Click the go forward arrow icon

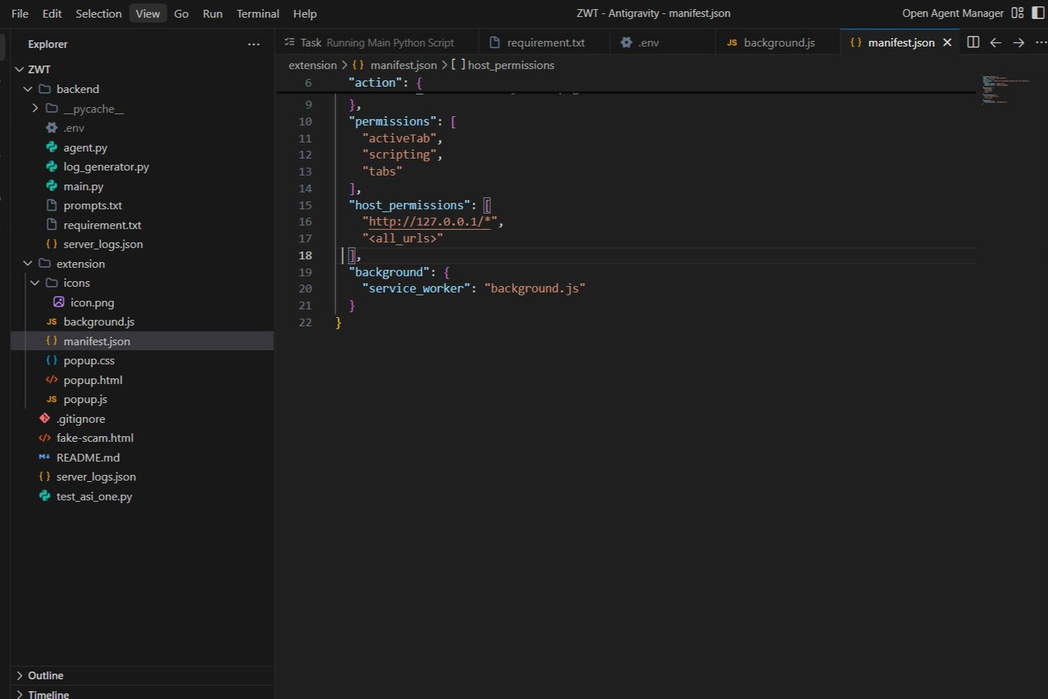pyautogui.click(x=1018, y=42)
